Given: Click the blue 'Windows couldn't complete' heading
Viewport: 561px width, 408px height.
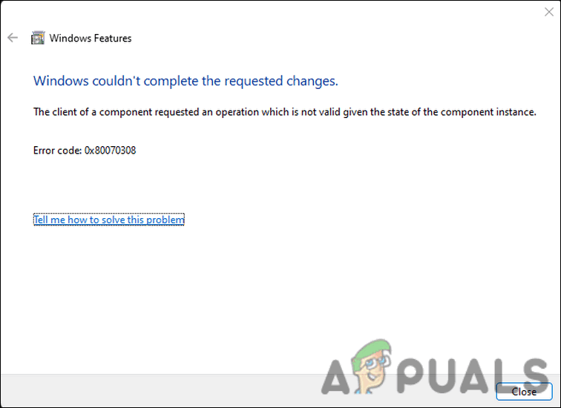Looking at the screenshot, I should coord(186,80).
